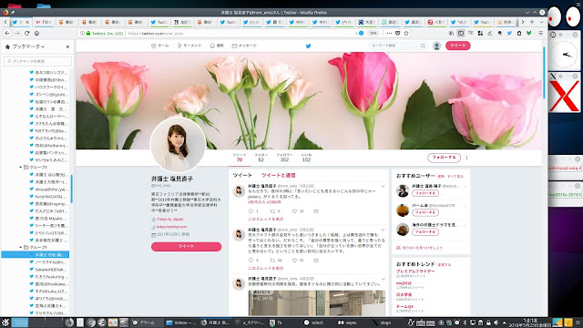Click the Twitter bird logo in page header

(308, 46)
